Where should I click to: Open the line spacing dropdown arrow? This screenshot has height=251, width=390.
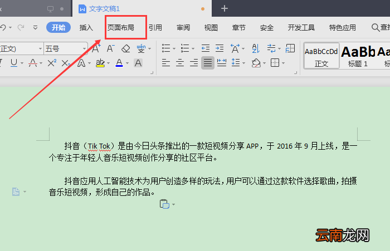[244, 63]
